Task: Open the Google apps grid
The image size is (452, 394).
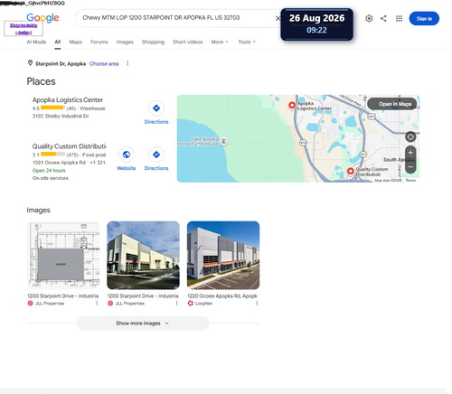Action: (399, 18)
